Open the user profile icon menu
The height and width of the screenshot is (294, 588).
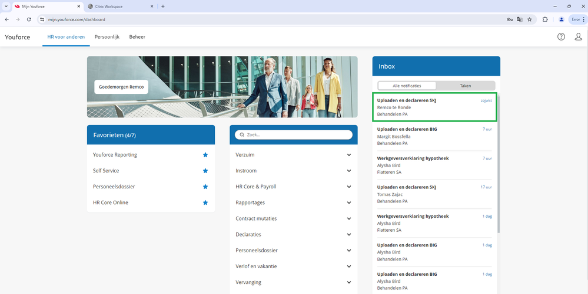tap(578, 37)
